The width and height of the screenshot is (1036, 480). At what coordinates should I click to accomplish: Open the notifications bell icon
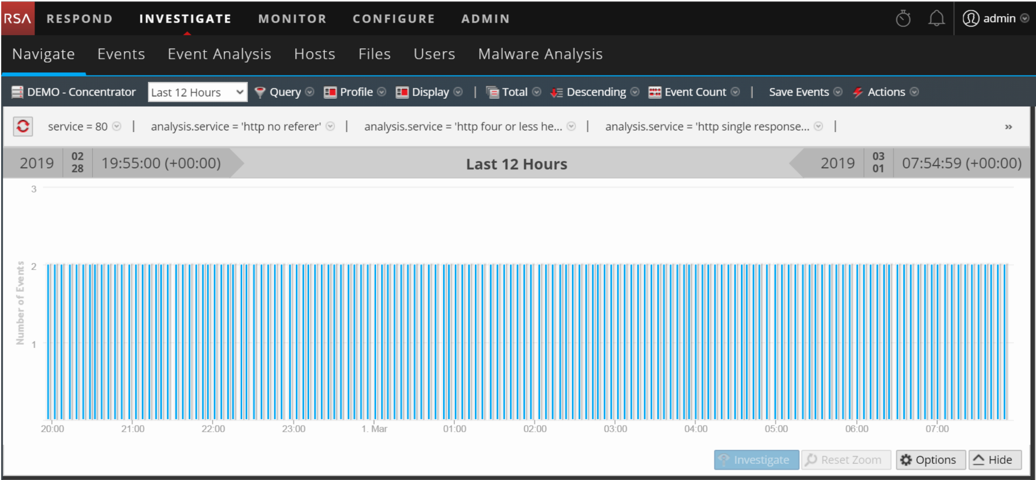click(x=936, y=19)
